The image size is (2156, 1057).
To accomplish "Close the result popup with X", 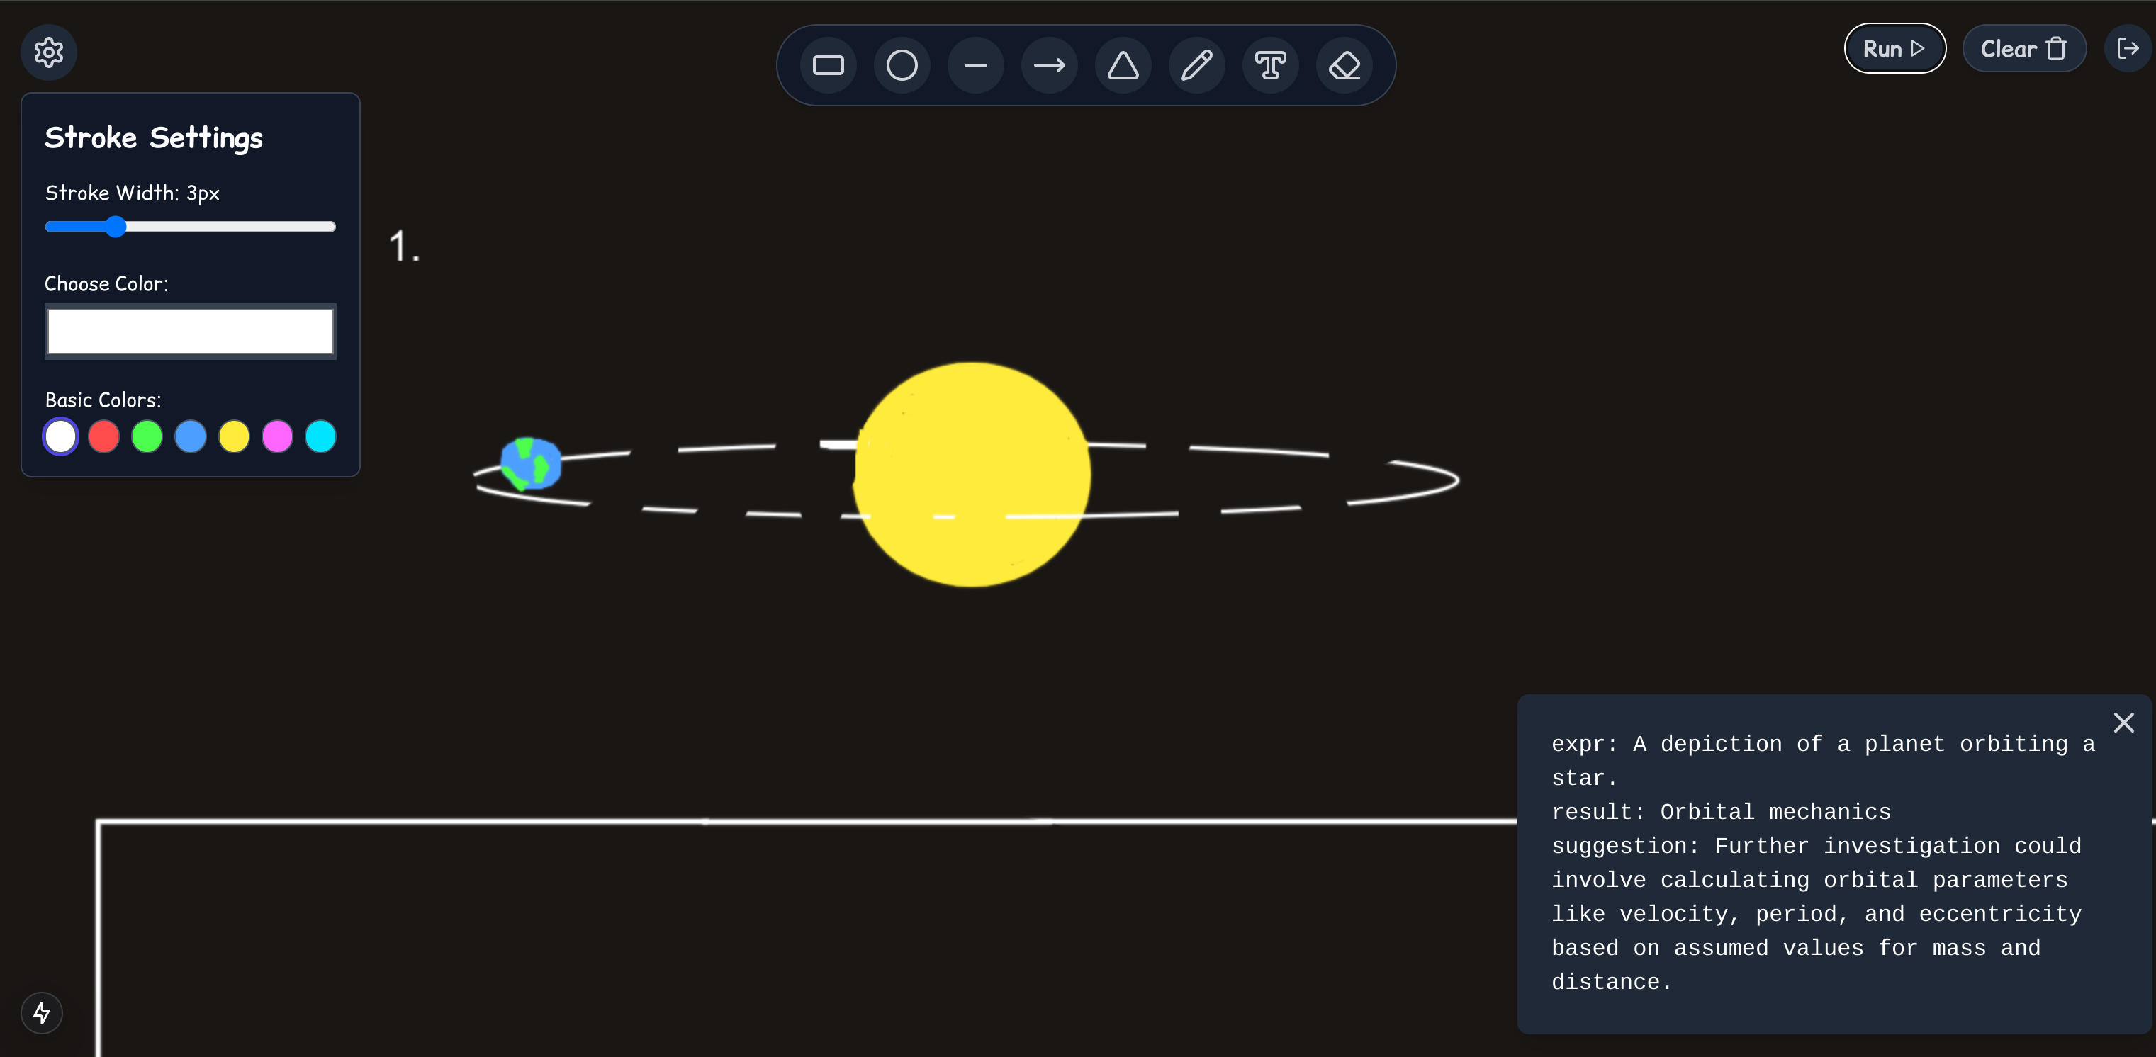I will point(2123,722).
